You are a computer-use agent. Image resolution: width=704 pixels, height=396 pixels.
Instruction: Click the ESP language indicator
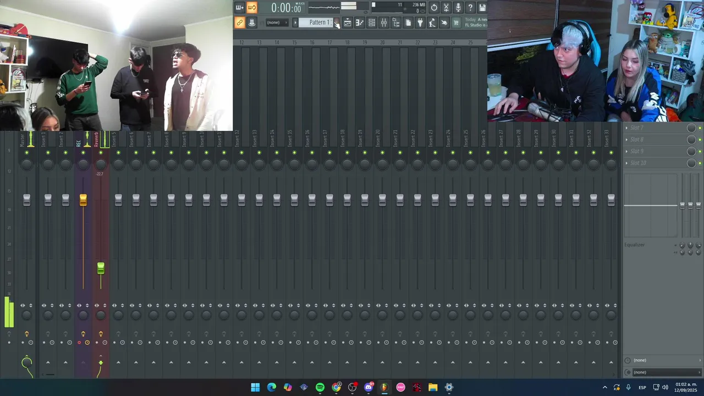(642, 388)
